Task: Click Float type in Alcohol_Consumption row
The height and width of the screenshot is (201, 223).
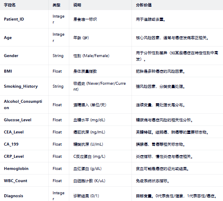Action: point(57,105)
